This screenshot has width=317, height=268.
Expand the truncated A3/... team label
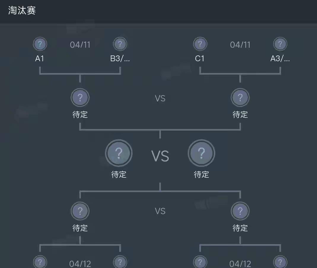point(280,59)
